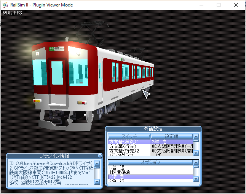Close the プラグイン情報 panel
Viewport: 246px width, 194px height.
100,156
